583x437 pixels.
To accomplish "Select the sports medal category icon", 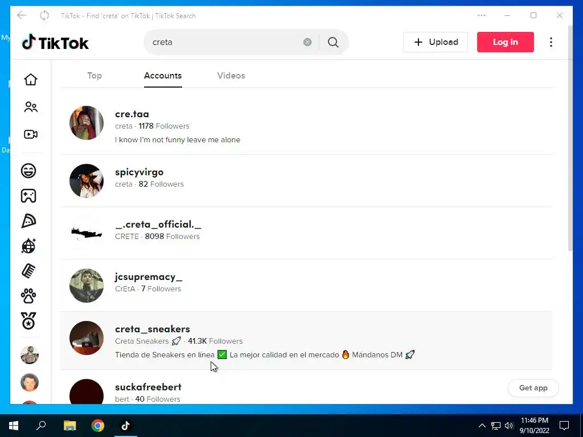I will (28, 321).
